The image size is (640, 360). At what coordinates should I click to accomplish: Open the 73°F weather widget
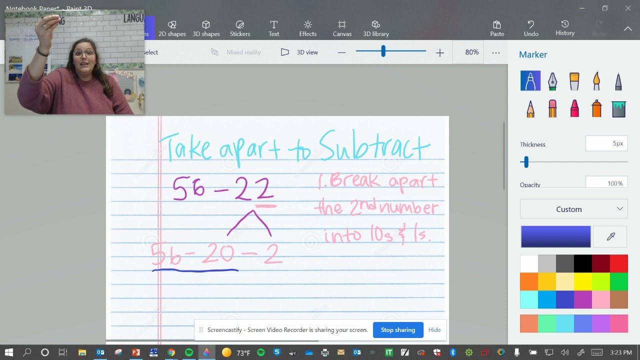tap(236, 352)
